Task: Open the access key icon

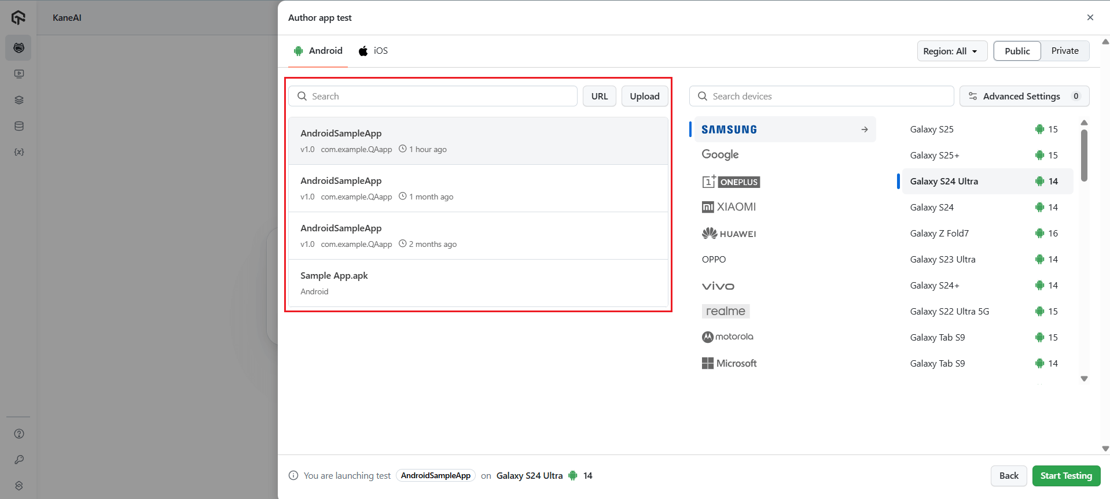Action: [x=19, y=460]
